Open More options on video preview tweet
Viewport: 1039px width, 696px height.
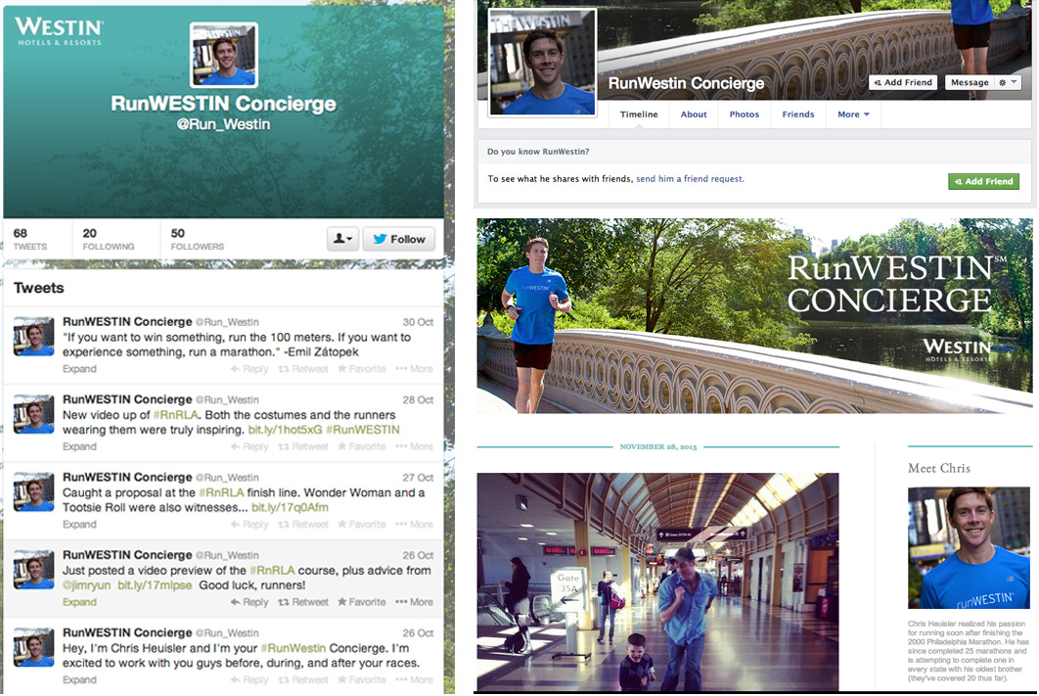pos(414,602)
